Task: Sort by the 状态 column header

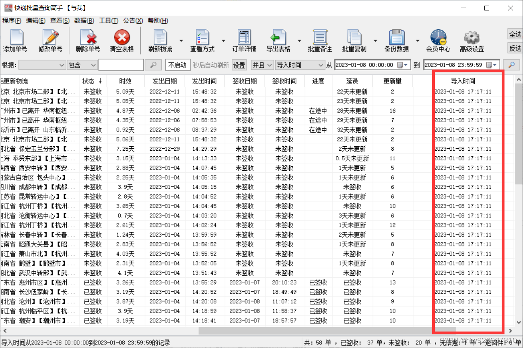Action: tap(92, 81)
